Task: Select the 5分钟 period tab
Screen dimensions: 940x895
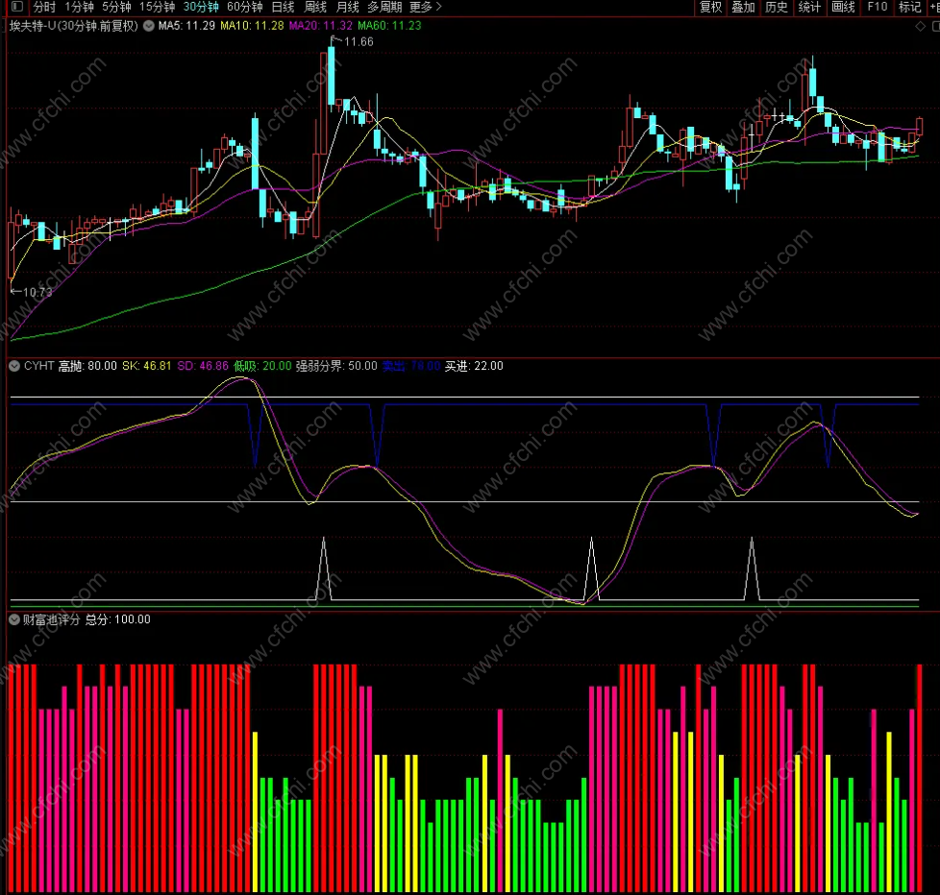Action: [116, 7]
